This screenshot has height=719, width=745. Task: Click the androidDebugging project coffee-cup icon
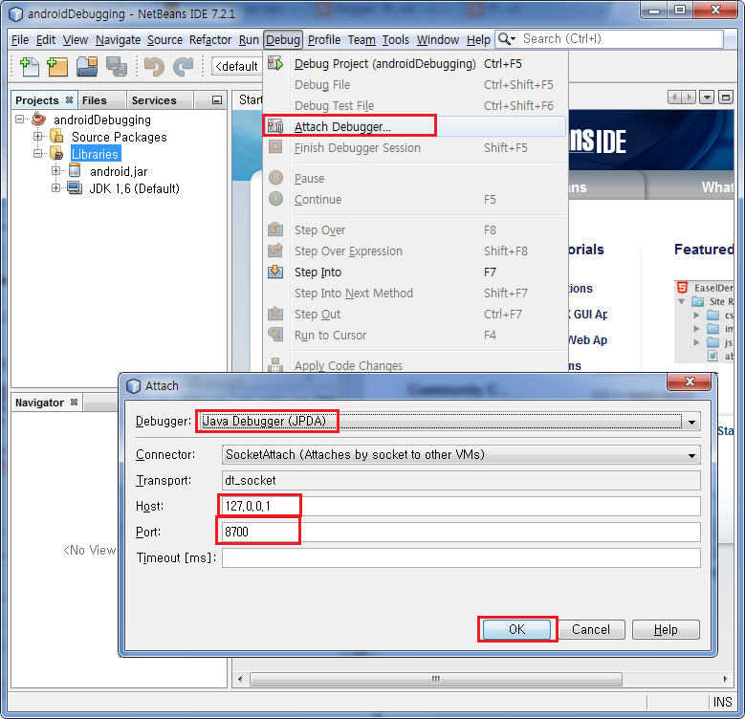pyautogui.click(x=39, y=120)
